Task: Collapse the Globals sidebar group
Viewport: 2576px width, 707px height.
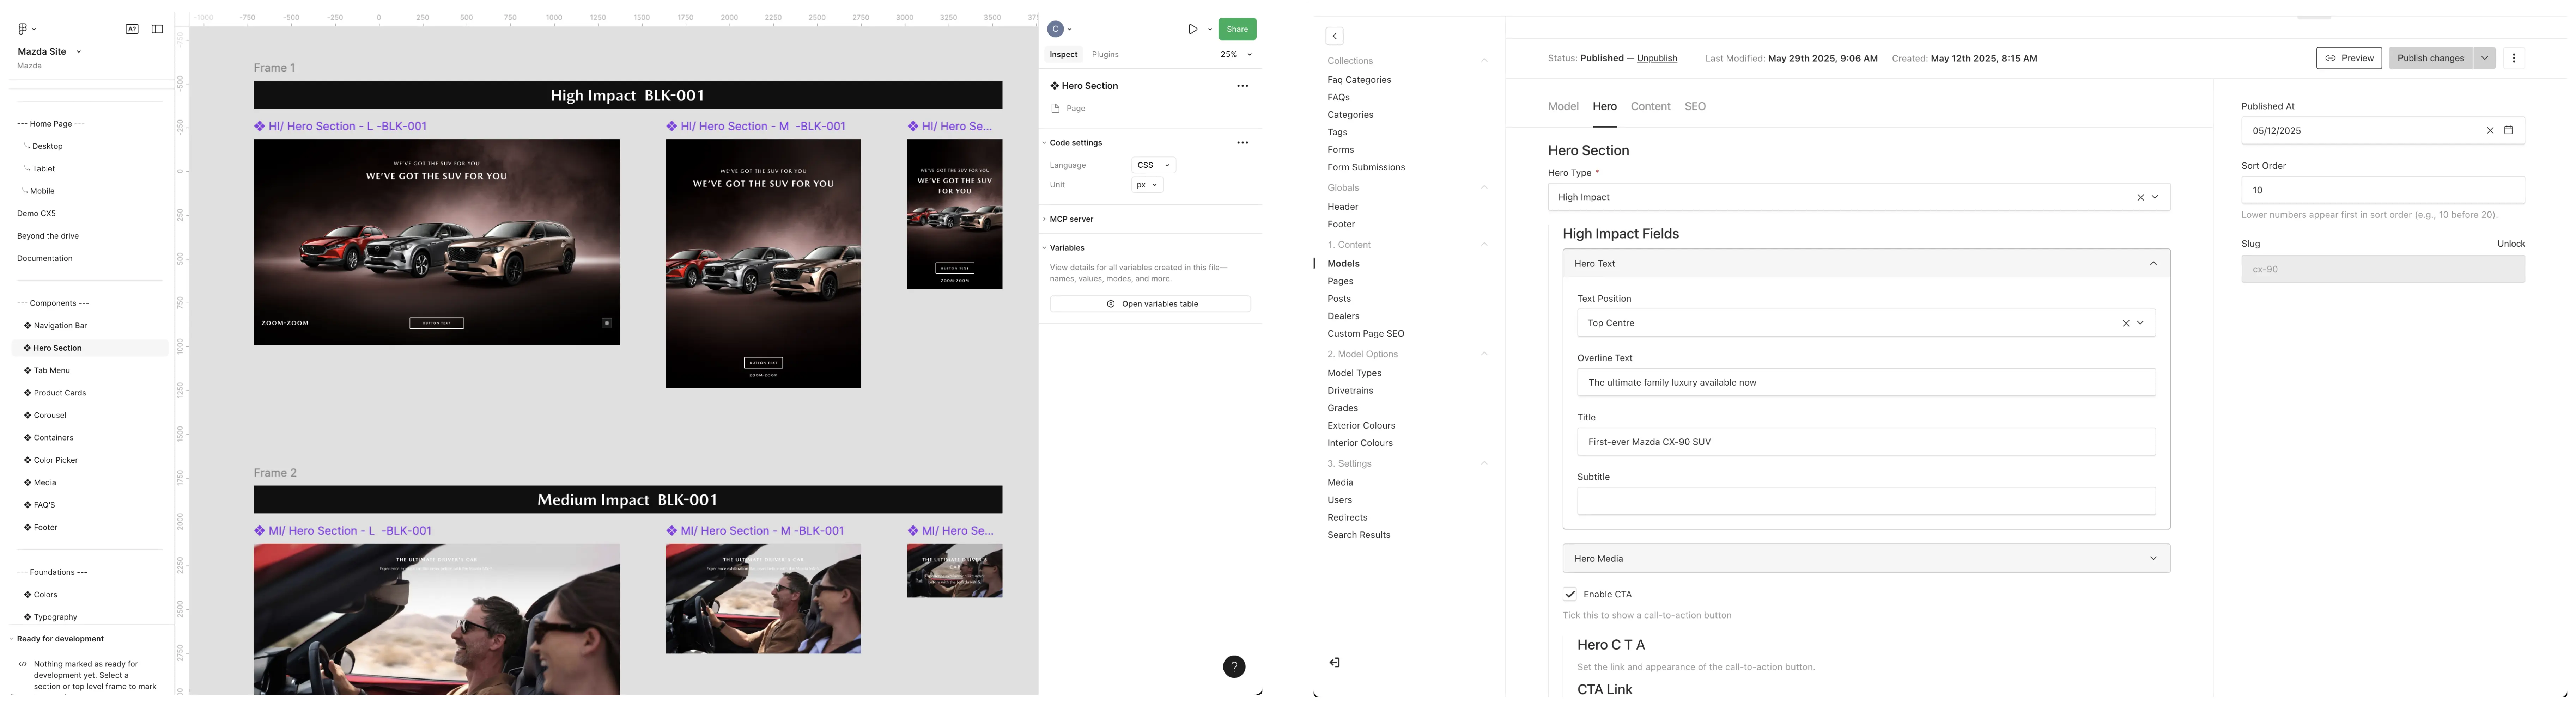Action: click(x=1484, y=188)
